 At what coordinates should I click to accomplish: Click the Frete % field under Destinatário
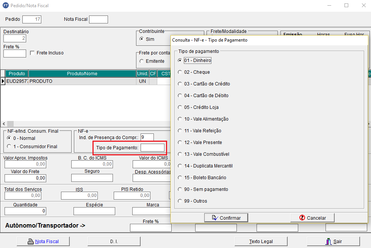pos(15,53)
